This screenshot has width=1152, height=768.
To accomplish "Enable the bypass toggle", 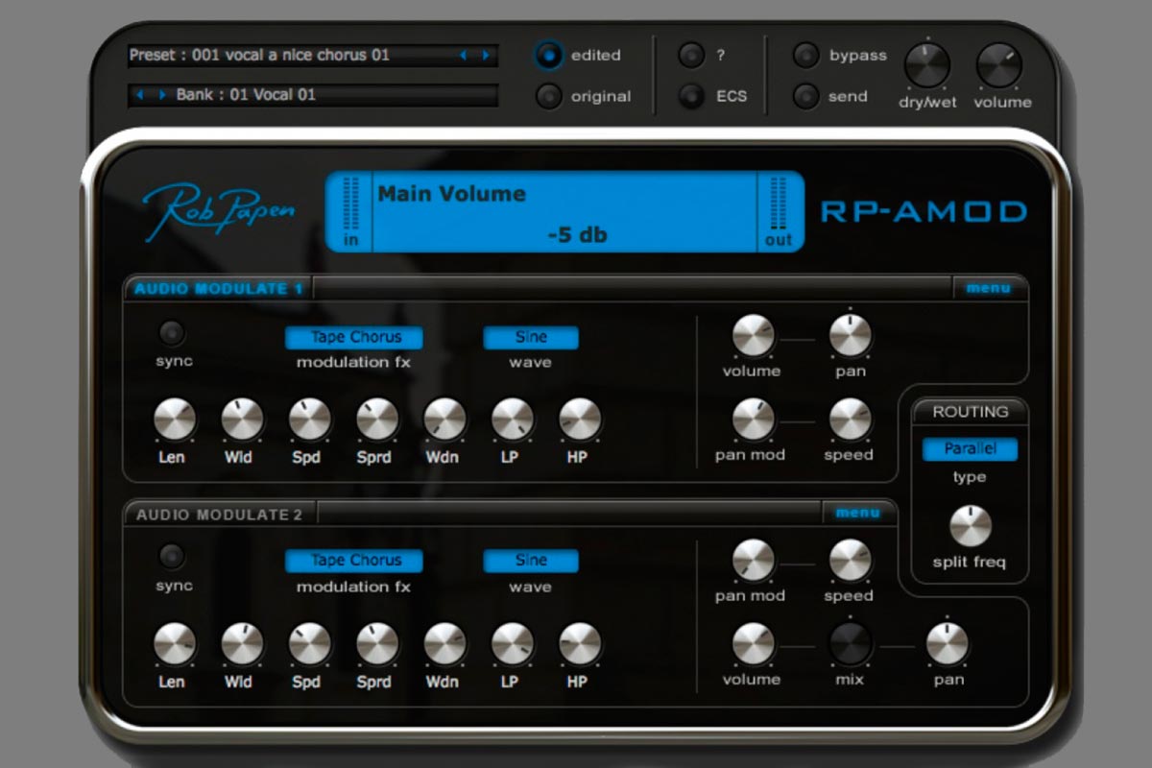I will pos(805,56).
